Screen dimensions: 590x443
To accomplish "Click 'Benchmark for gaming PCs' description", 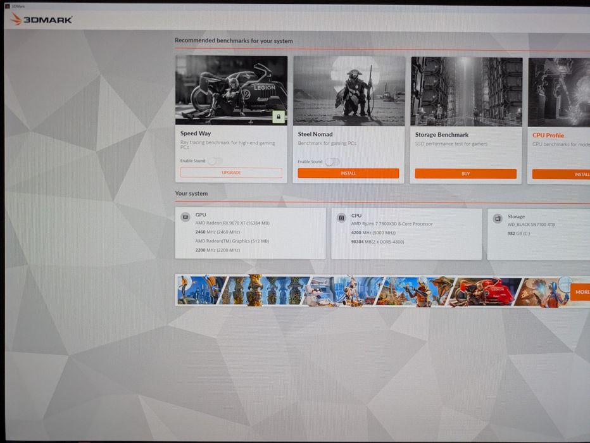I will [327, 143].
